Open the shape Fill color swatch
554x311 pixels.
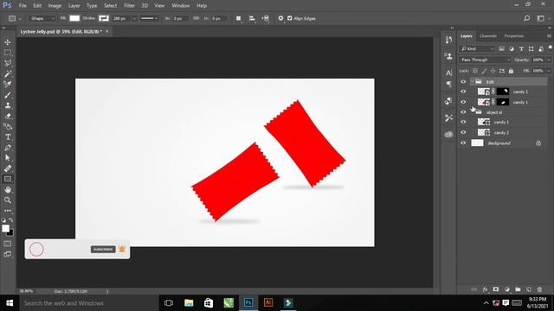[74, 18]
